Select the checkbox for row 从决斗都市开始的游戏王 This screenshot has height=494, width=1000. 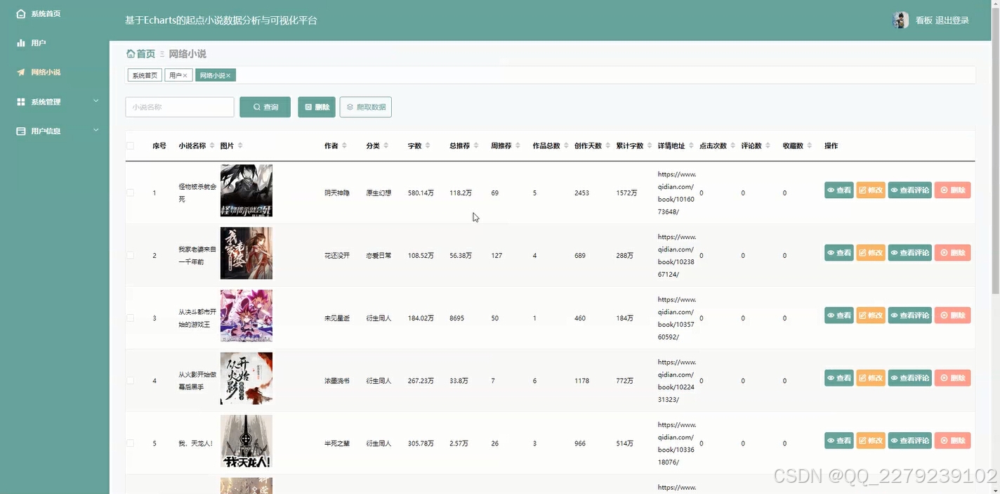130,318
